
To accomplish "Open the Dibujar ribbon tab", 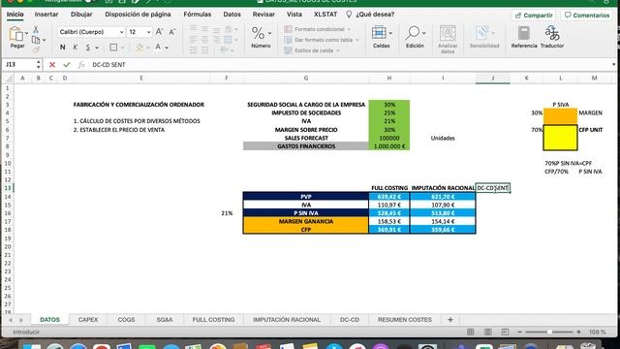I will coord(81,15).
